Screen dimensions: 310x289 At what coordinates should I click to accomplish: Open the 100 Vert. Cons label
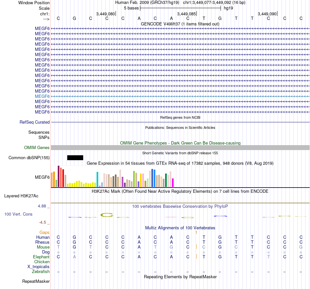click(x=18, y=214)
